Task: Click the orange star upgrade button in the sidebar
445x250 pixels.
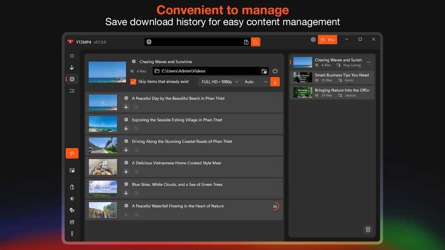Action: tap(72, 153)
